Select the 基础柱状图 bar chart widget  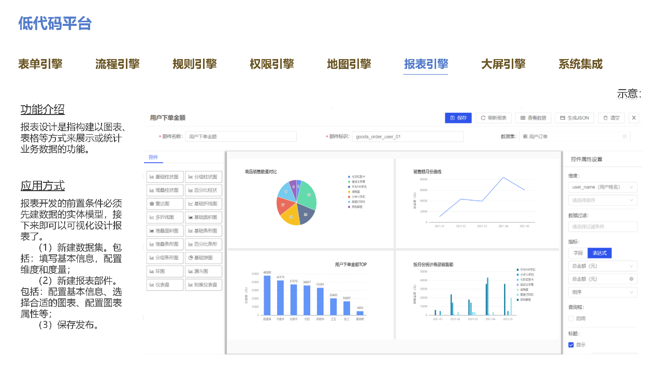coord(165,177)
